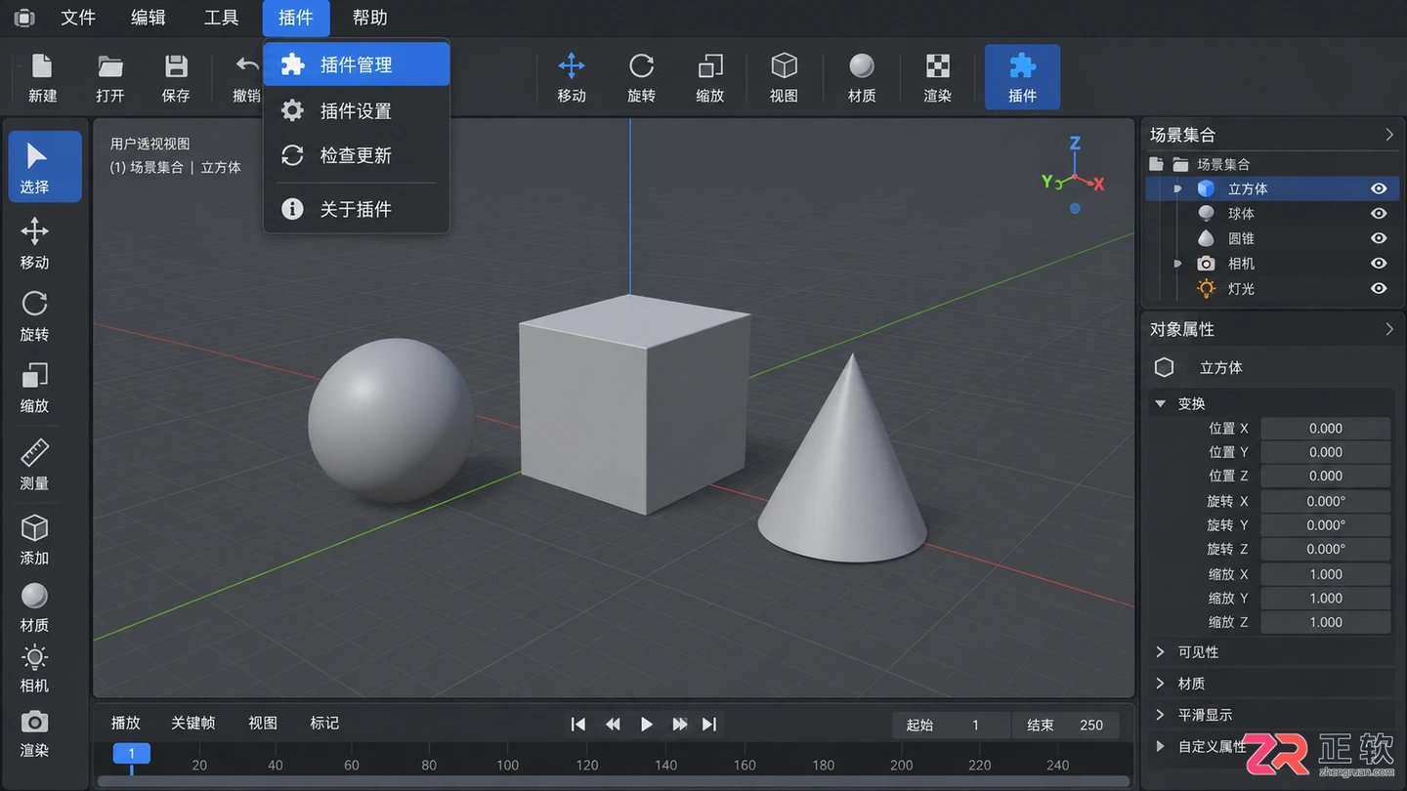Click the 播放 label in timeline bar

point(125,723)
